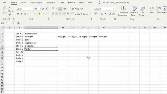Click Redo in Quick Access Toolbar
The width and height of the screenshot is (167, 94).
click(x=13, y=23)
